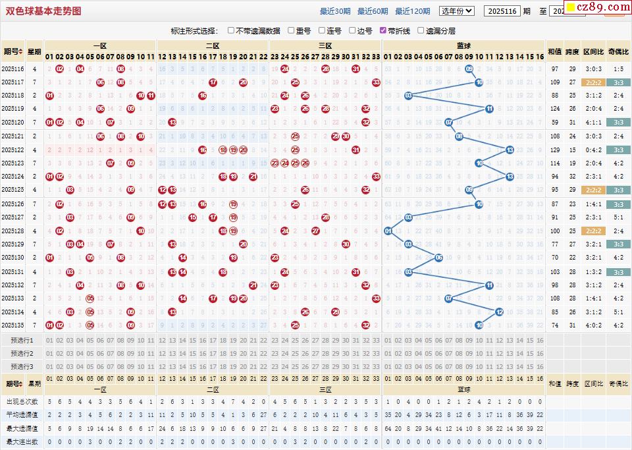Click red ball 16 in row 2025122
Viewport: 632px width, 450px height.
coord(203,150)
